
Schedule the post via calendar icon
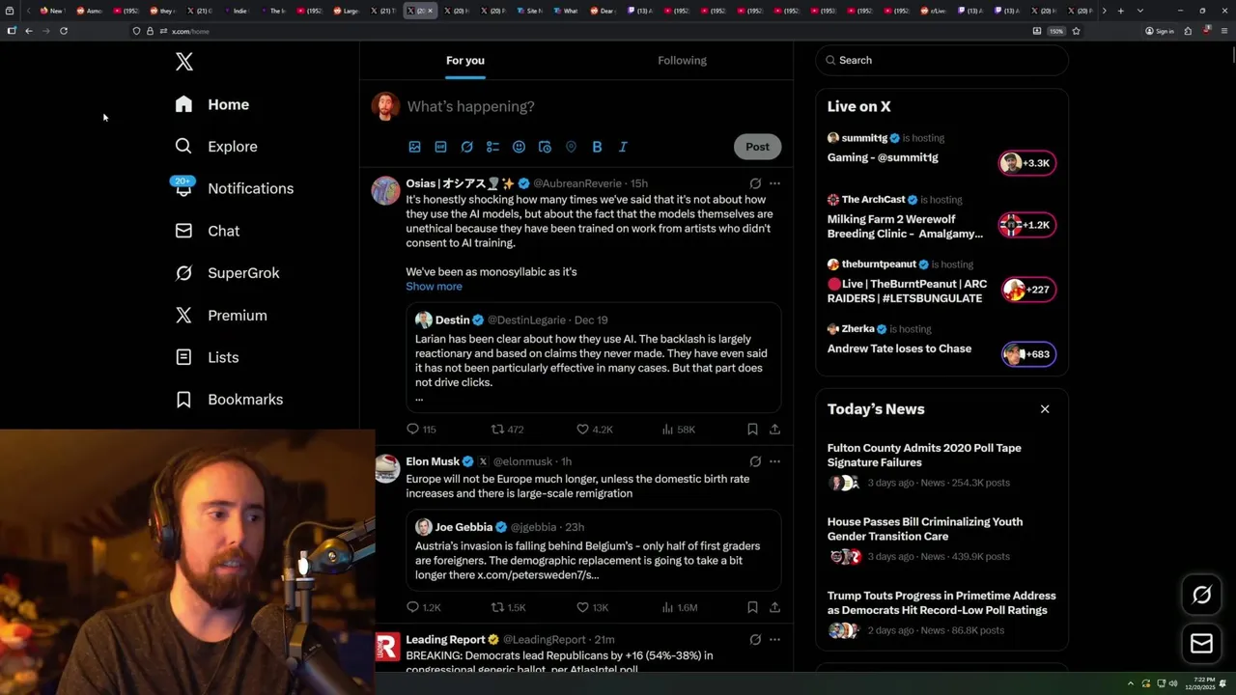[x=545, y=147]
